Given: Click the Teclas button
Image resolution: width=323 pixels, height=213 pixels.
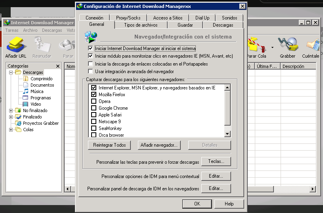Looking at the screenshot, I should point(216,161).
